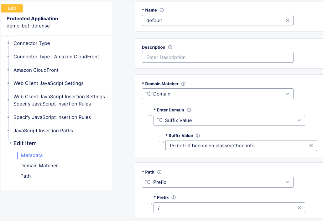
Task: Click the Path info icon
Action: (159, 172)
